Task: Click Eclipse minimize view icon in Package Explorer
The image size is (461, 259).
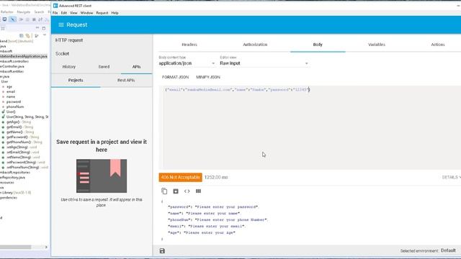Action: [x=37, y=28]
